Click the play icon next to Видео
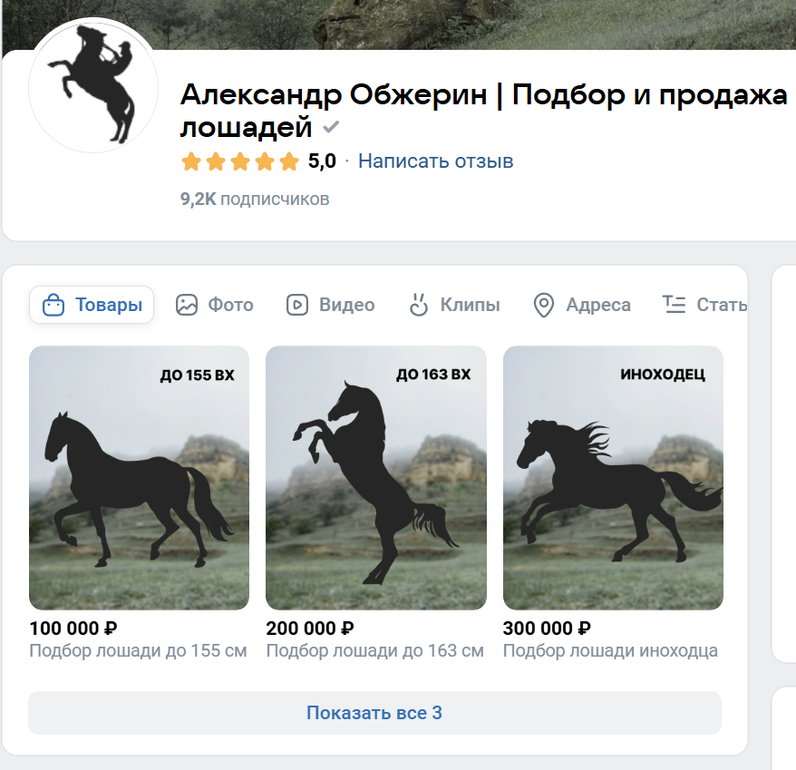The height and width of the screenshot is (770, 796). pyautogui.click(x=297, y=305)
